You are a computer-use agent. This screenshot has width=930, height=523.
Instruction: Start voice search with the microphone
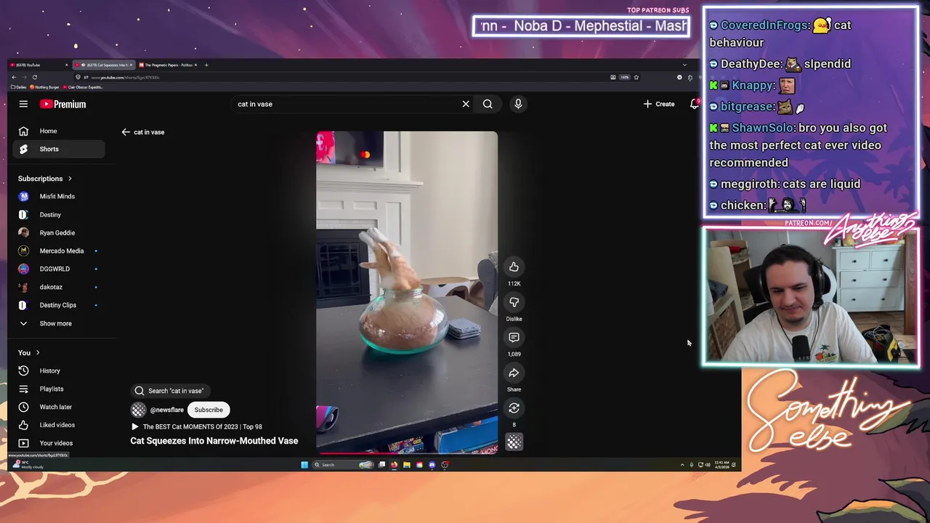[518, 104]
